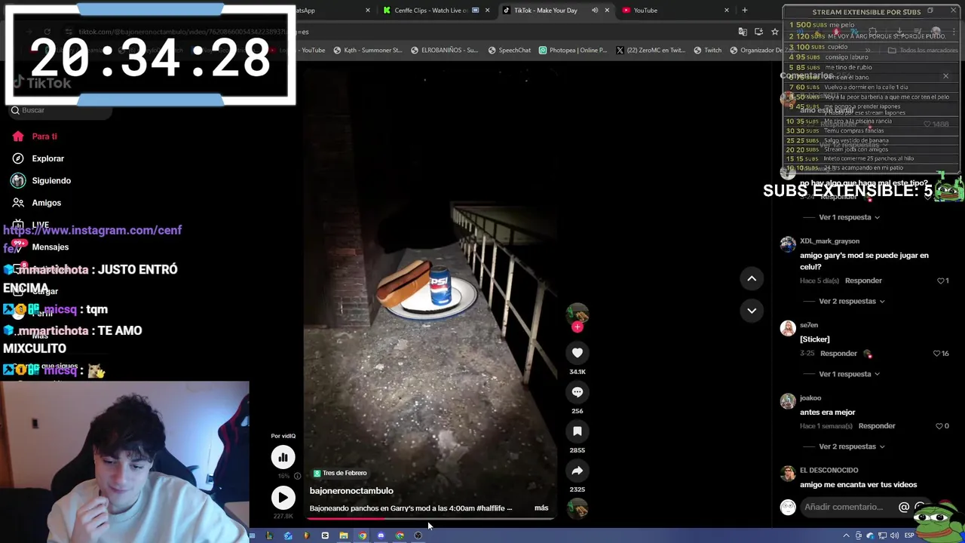Image resolution: width=965 pixels, height=543 pixels.
Task: Share the video with arrow icon
Action: (x=577, y=470)
